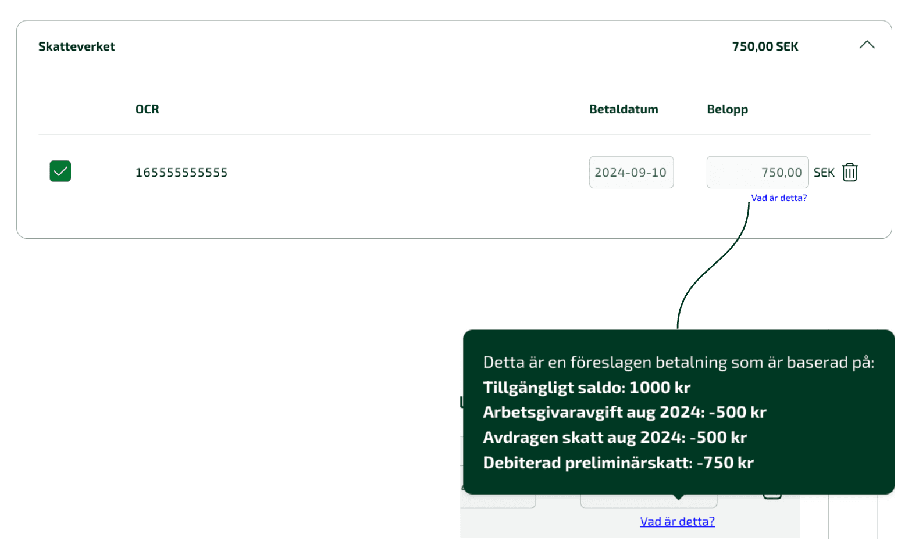
Task: Select the "Avdragen skatt aug 2024: -500 kr" line
Action: click(x=615, y=438)
